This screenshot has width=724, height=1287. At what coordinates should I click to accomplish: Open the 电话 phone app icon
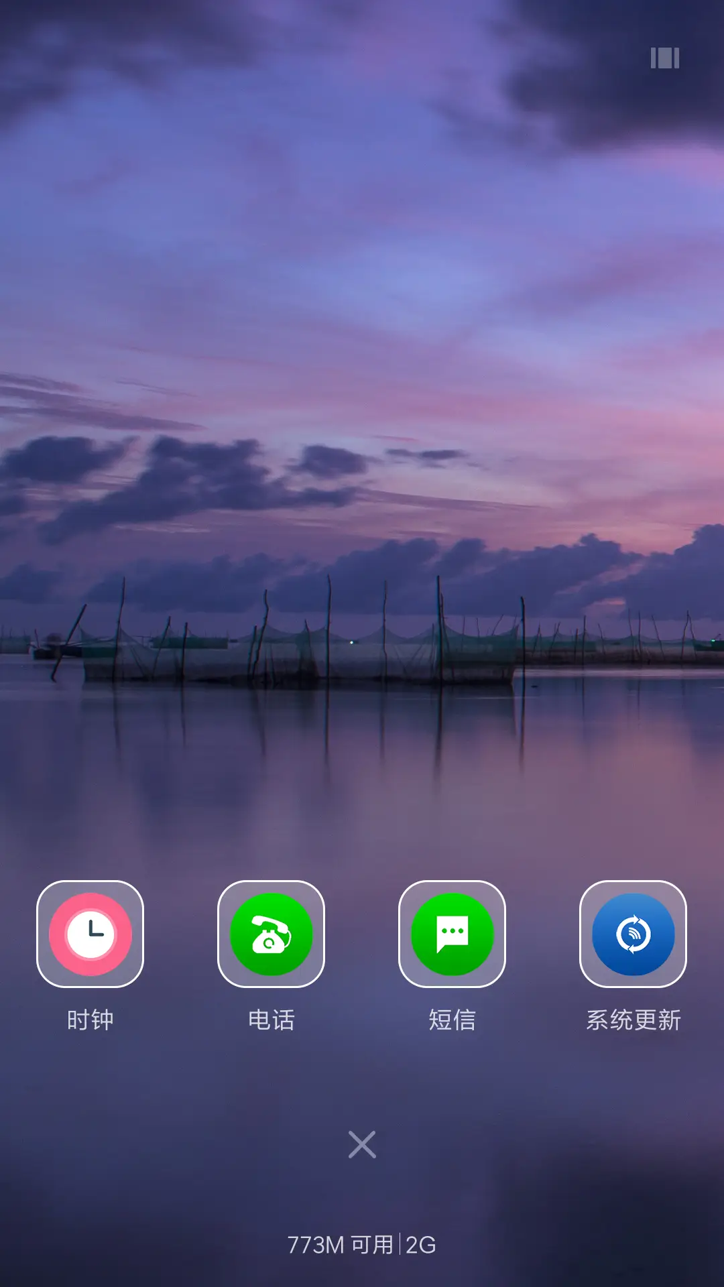(x=271, y=934)
